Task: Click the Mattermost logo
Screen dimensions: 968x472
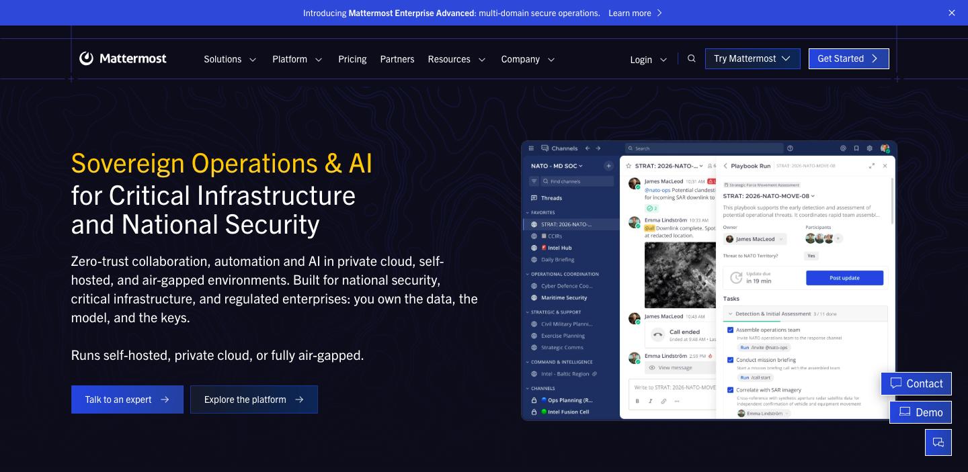Action: [x=122, y=58]
